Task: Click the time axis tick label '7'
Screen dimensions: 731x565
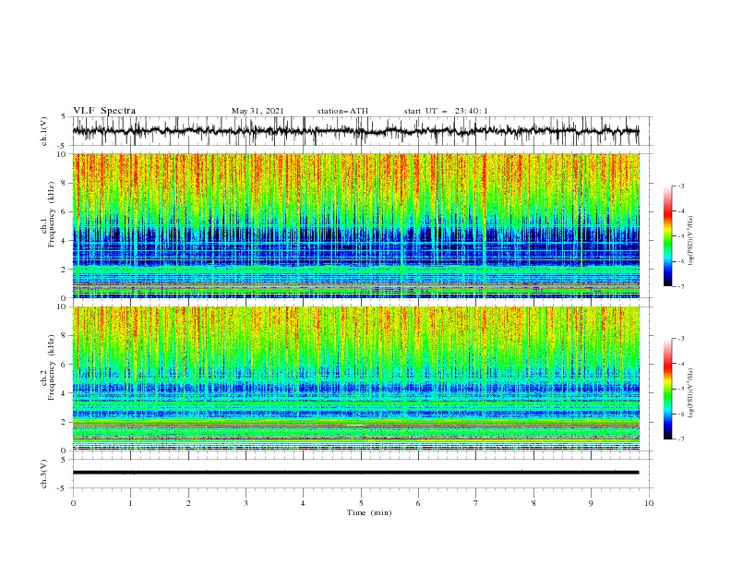Action: pos(476,503)
